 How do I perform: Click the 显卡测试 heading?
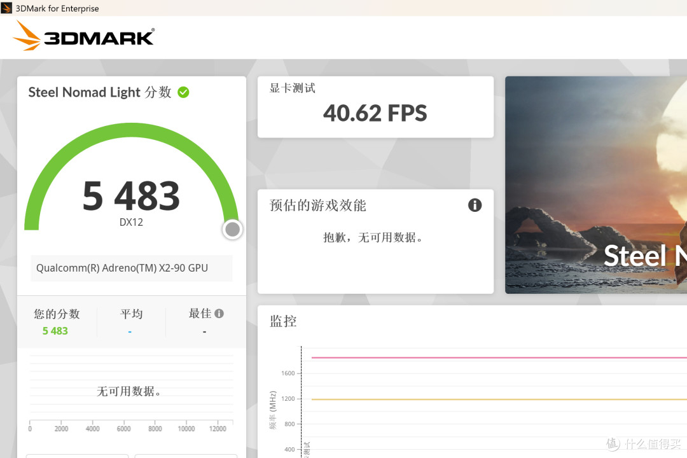tap(292, 88)
